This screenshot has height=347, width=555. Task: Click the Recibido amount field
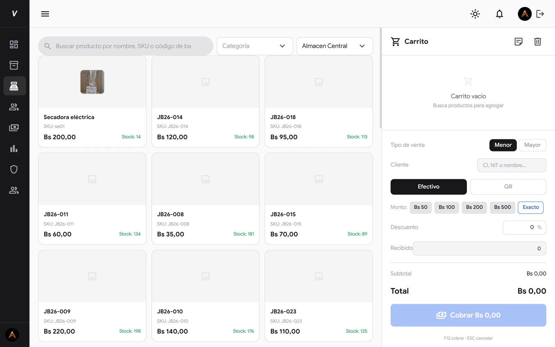479,248
